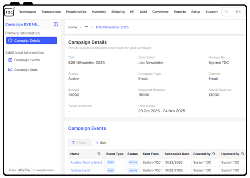This screenshot has width=250, height=178.
Task: Click the budget value 10000
Action: [x=74, y=95]
